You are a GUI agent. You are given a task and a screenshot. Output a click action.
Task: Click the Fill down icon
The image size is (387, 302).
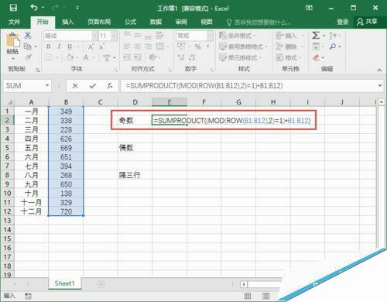[316, 46]
